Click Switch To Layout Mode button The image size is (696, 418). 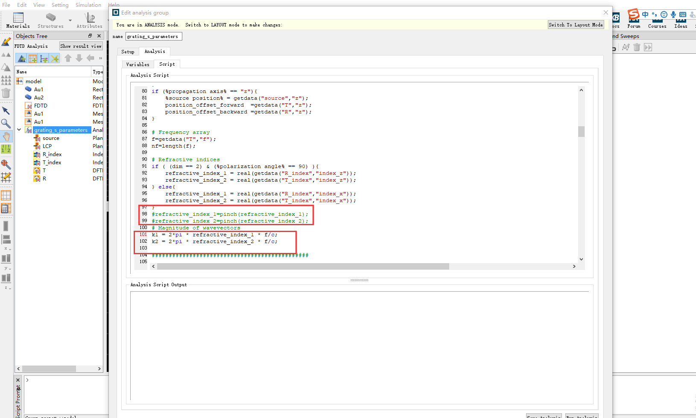[576, 25]
